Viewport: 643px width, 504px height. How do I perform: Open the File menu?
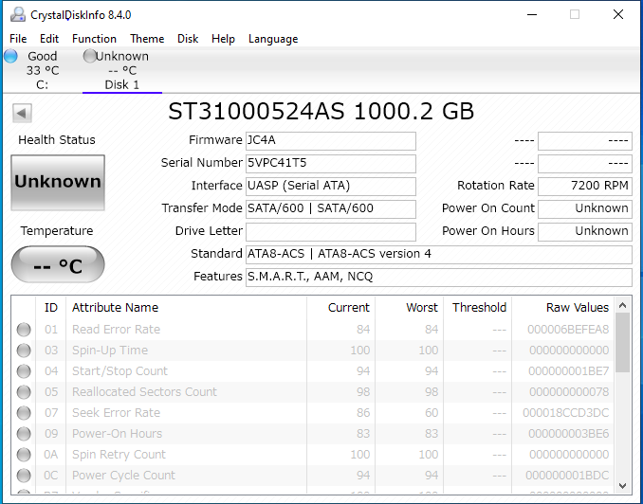(x=18, y=39)
